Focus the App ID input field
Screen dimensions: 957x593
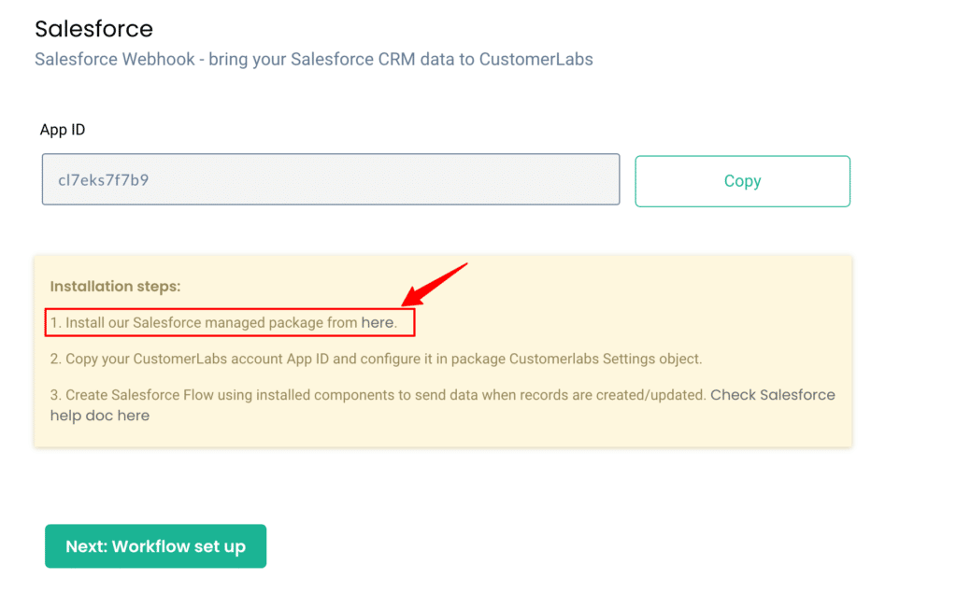331,179
